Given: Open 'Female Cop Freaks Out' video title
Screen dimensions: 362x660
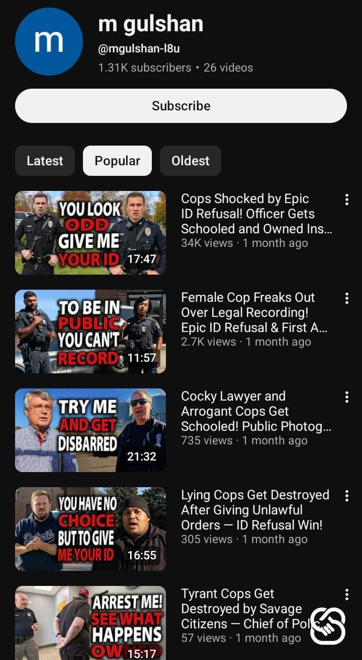Looking at the screenshot, I should tap(254, 312).
